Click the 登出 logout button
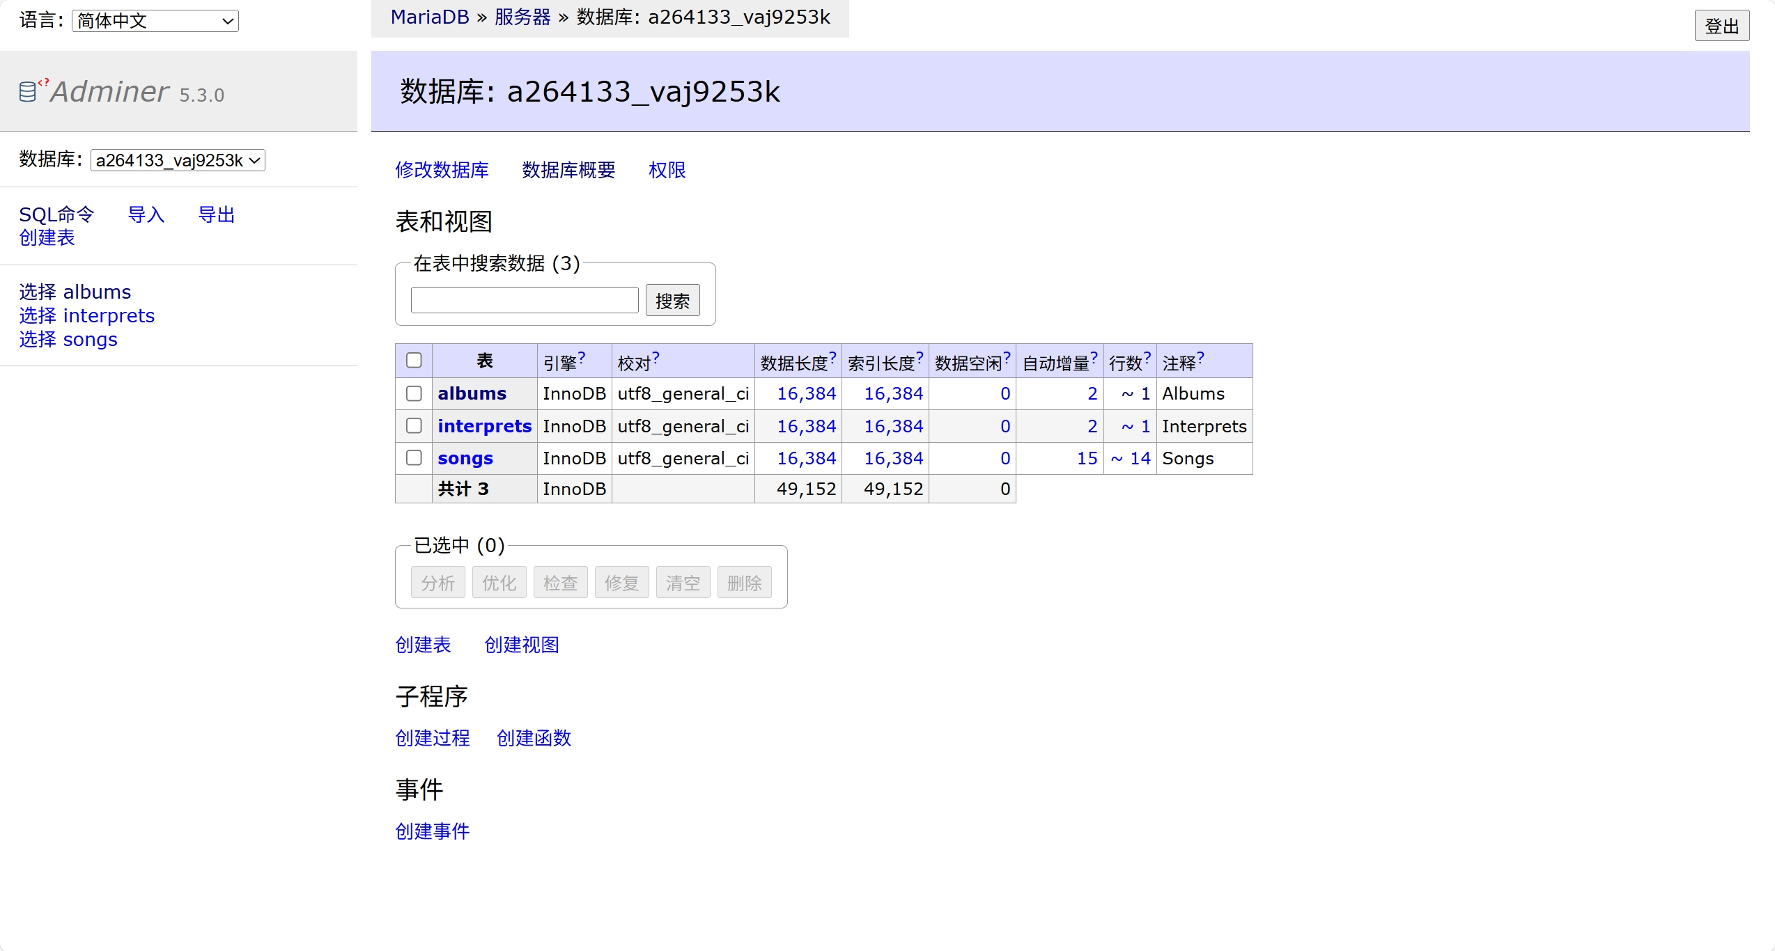This screenshot has height=951, width=1775. click(1721, 26)
